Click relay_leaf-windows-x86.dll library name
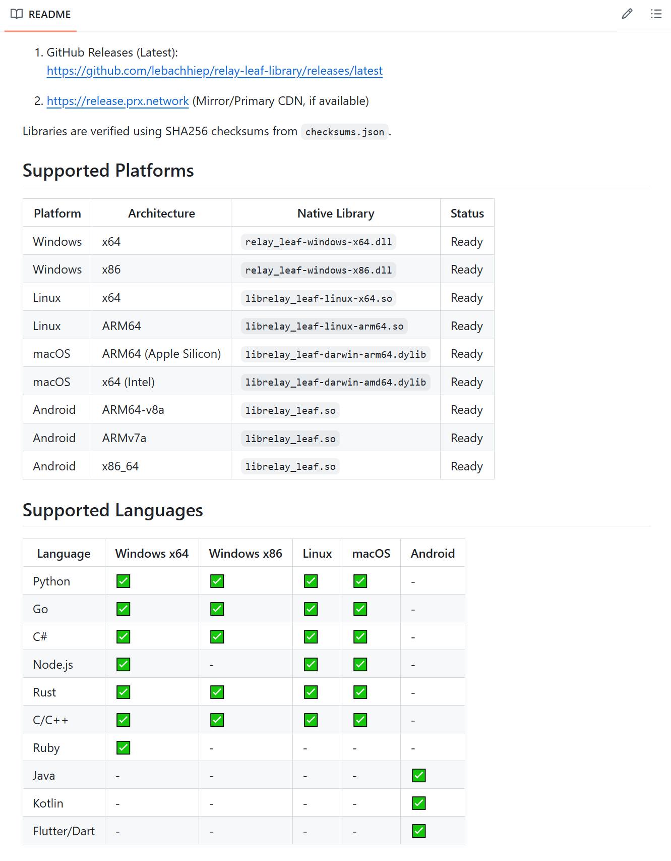671x861 pixels. [x=319, y=270]
